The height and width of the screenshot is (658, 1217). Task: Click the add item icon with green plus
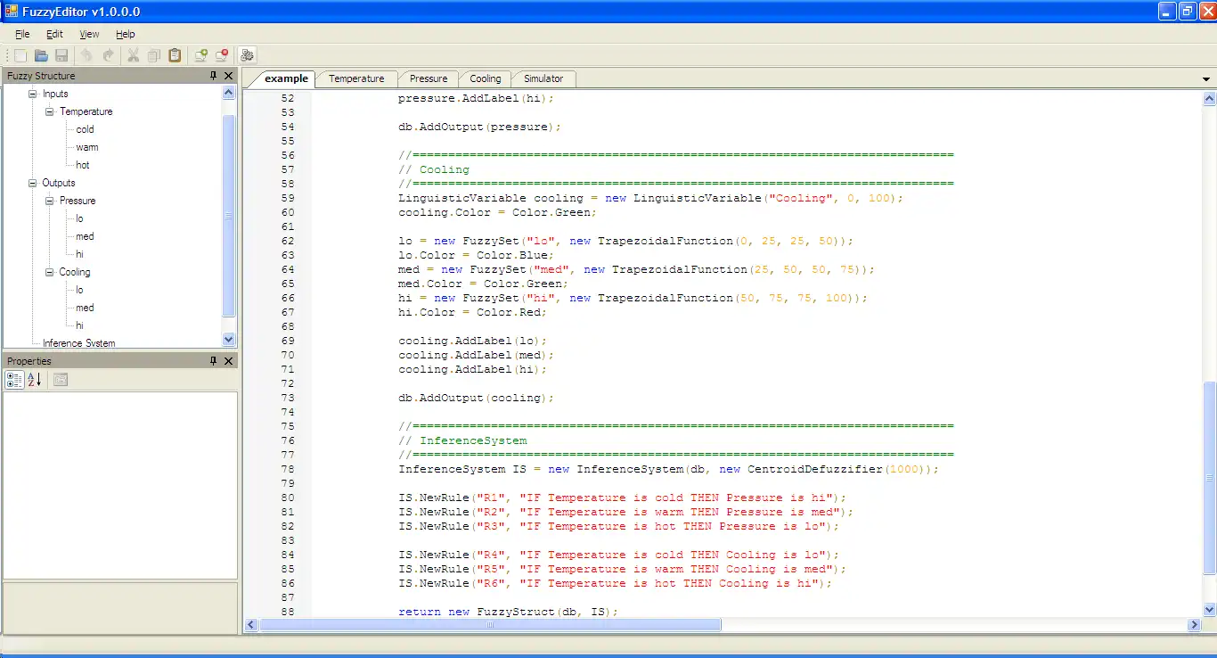(x=201, y=55)
